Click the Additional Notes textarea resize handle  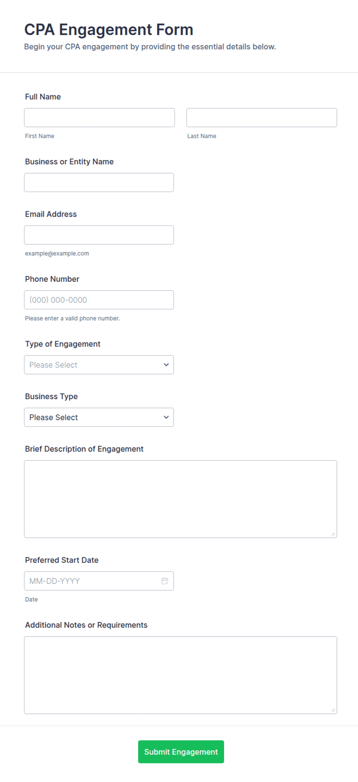pyautogui.click(x=333, y=710)
